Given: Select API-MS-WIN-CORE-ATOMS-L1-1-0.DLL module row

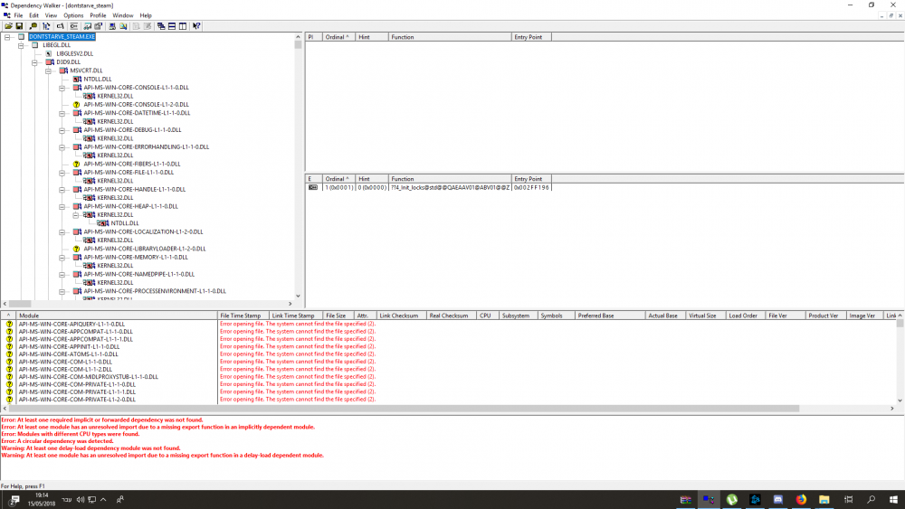Looking at the screenshot, I should click(x=68, y=354).
